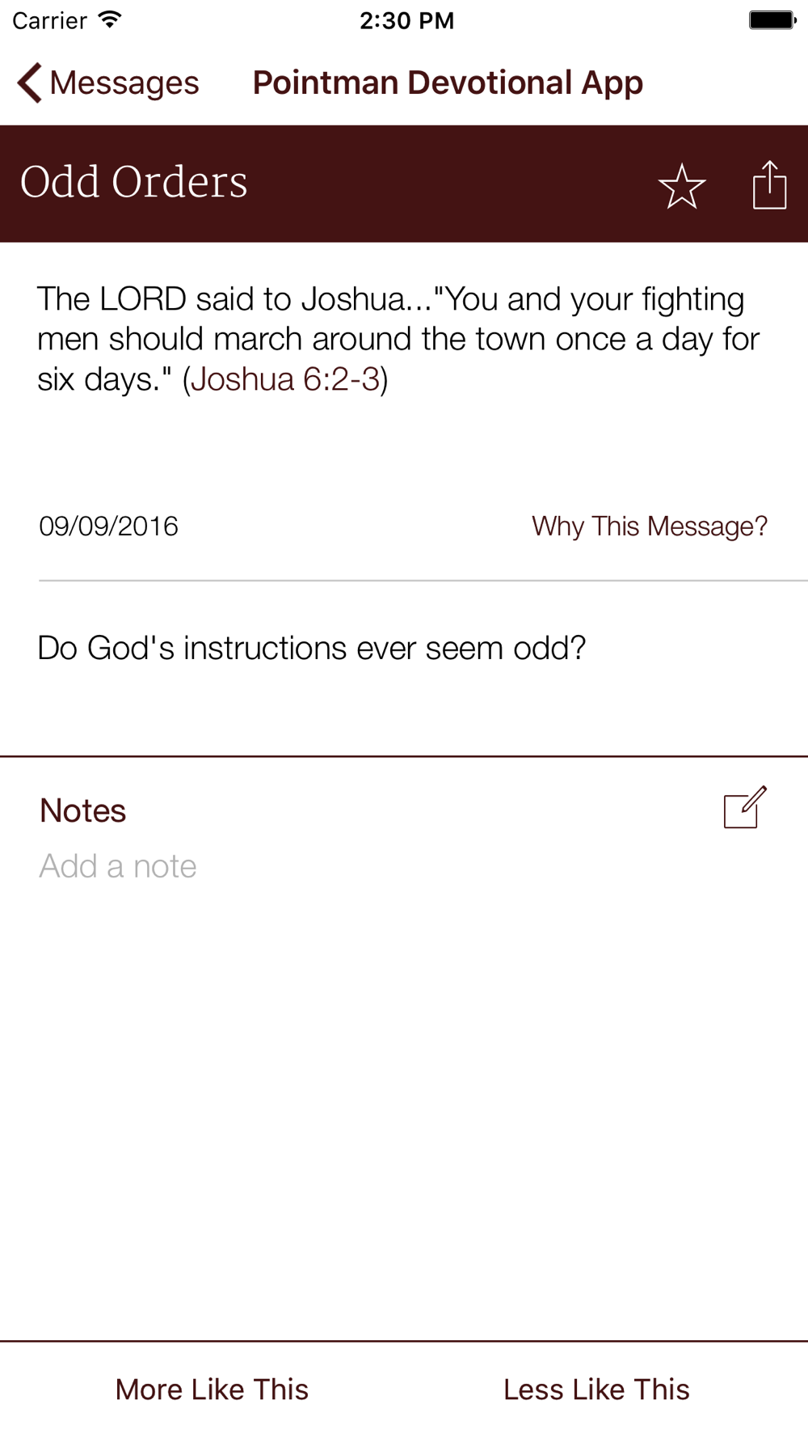
Task: Tap the Pointman Devotional App title
Action: pyautogui.click(x=448, y=82)
